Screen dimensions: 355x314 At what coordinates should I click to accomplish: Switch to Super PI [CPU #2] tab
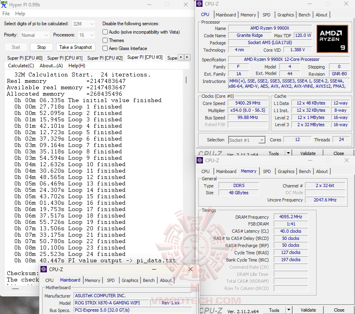105,58
